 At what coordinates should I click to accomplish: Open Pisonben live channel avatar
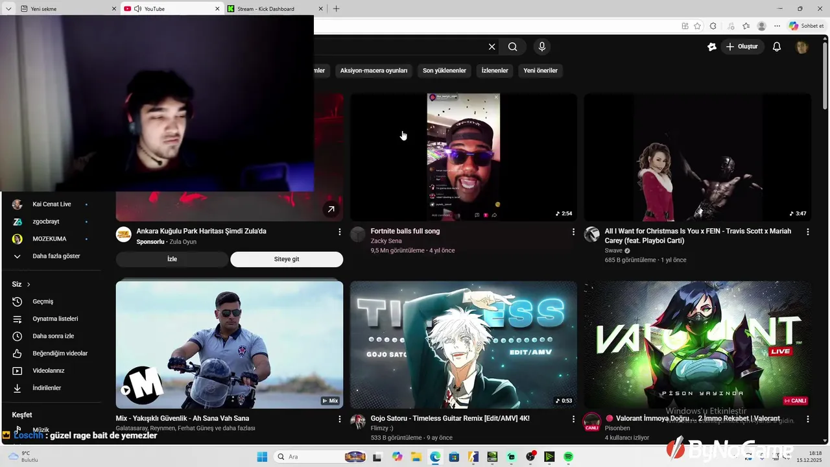(591, 422)
